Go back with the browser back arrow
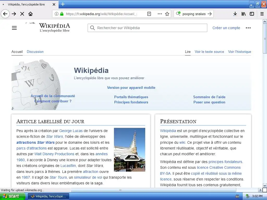The image size is (267, 200). point(5,14)
